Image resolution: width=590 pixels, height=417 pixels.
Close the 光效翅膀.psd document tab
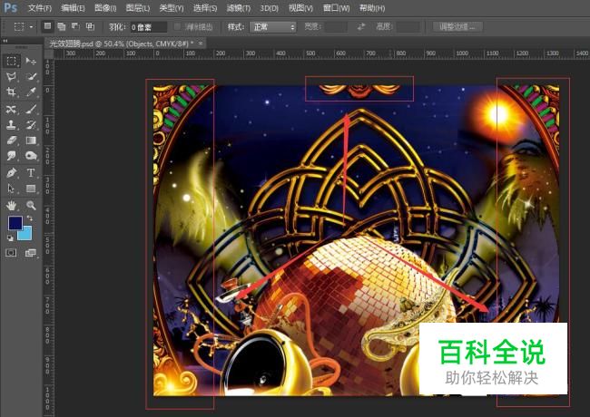201,44
